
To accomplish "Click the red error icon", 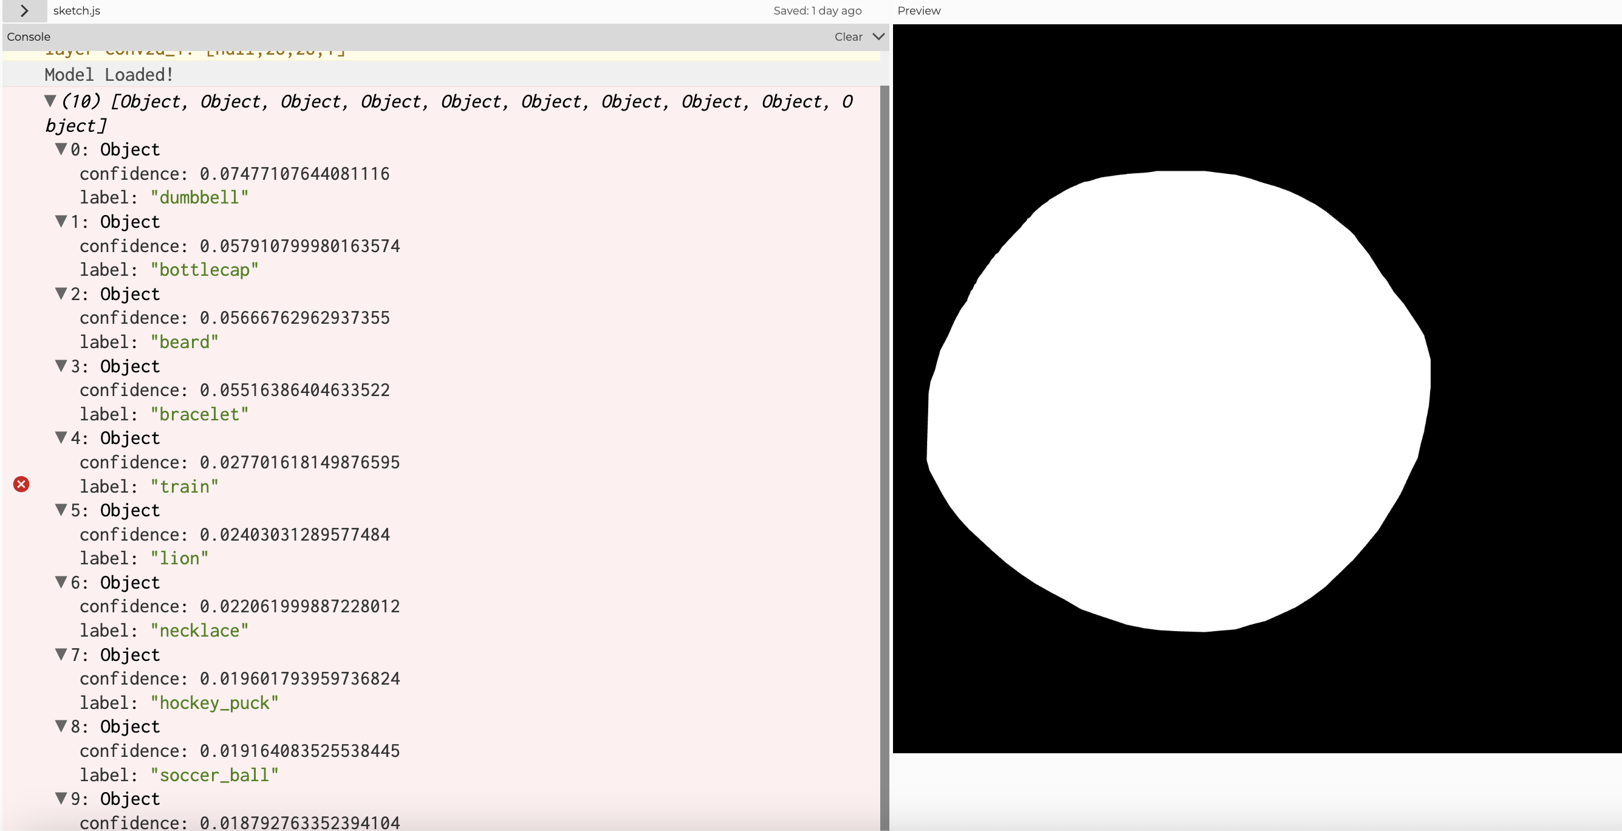I will coord(21,484).
